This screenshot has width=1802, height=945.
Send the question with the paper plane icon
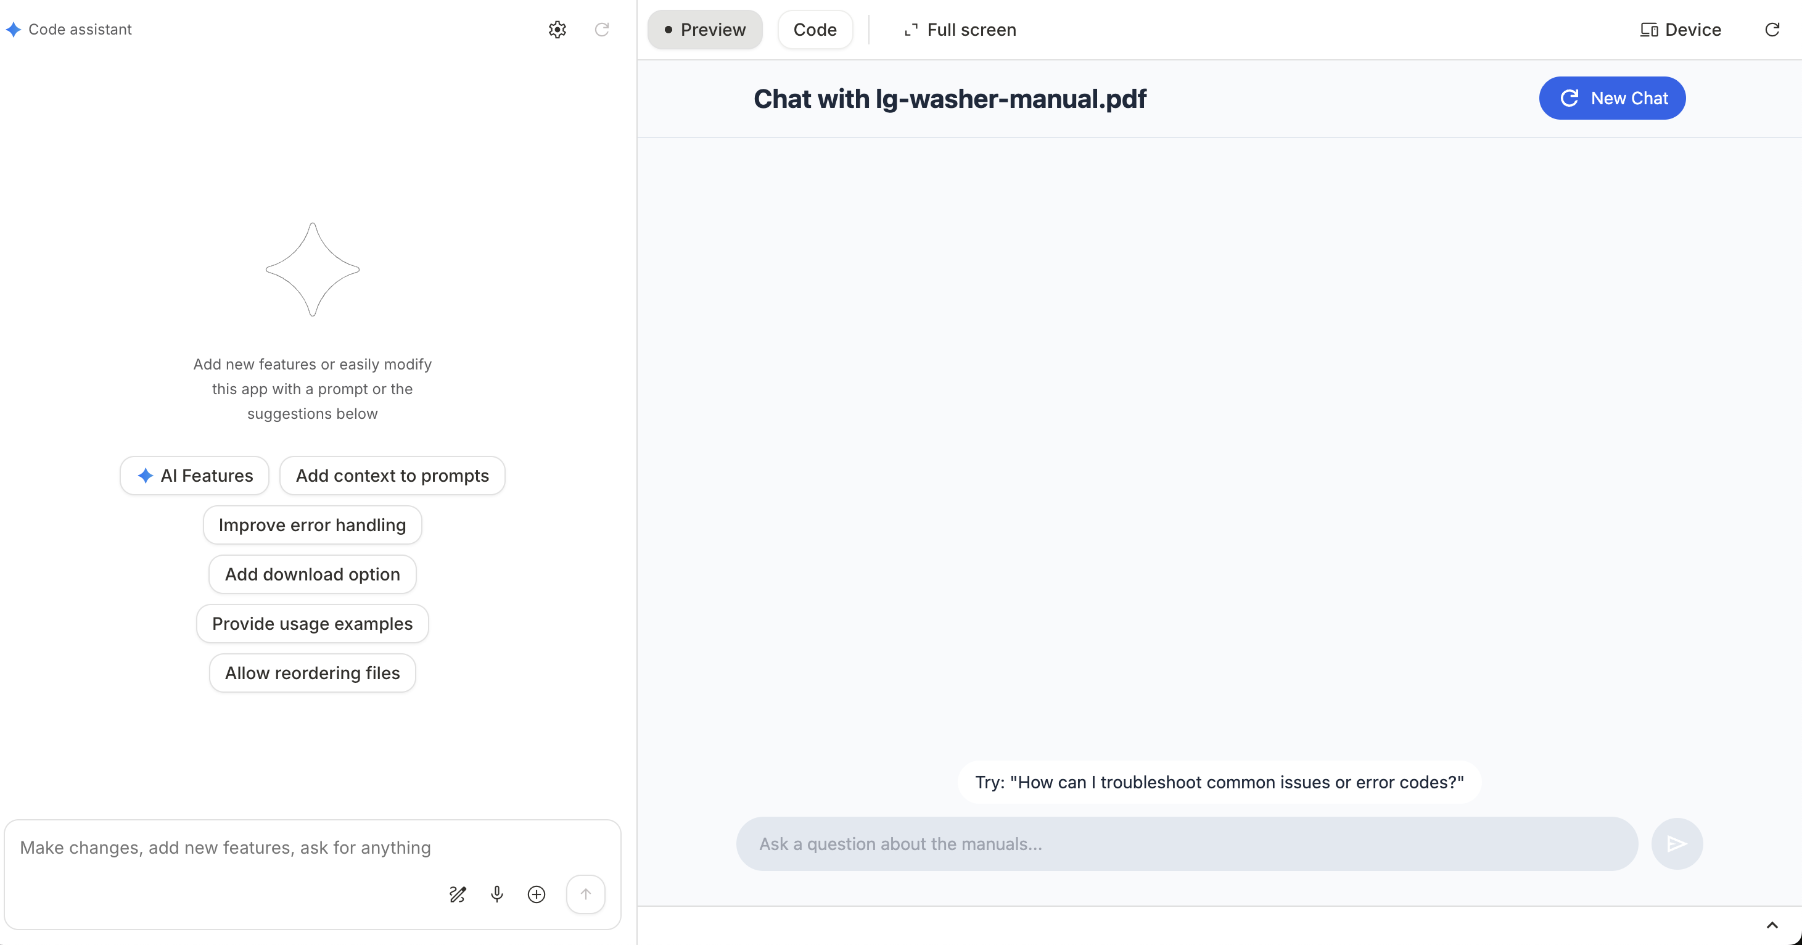point(1677,844)
